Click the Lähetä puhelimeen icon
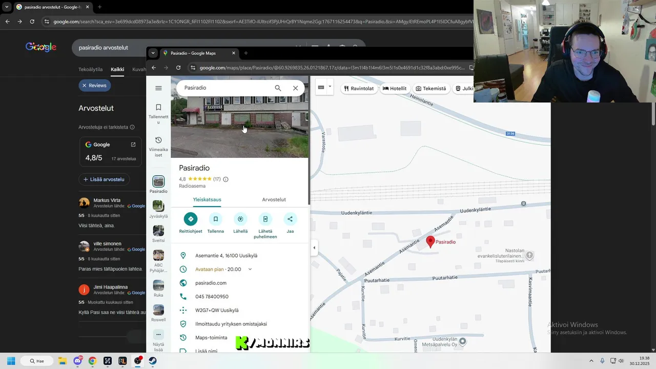Screen dimensions: 656x369 265,219
